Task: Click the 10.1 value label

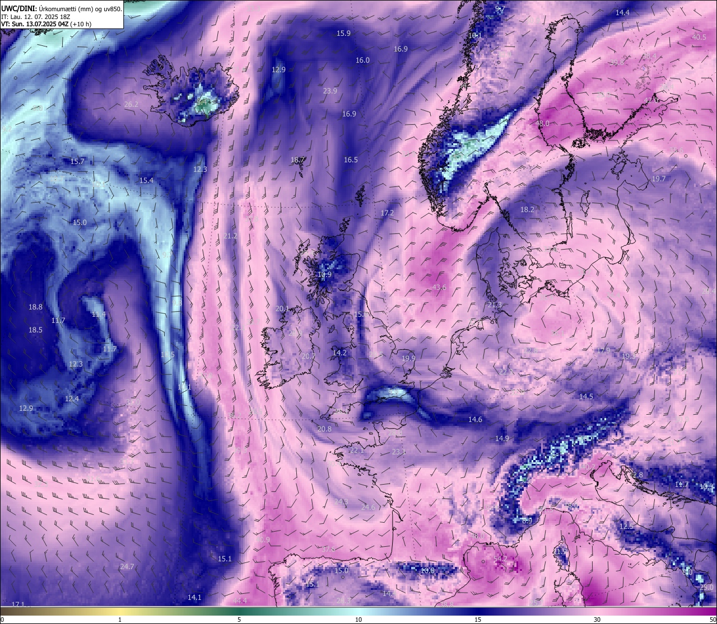Action: [x=474, y=35]
